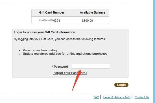This screenshot has height=103, width=155.
Task: Click the brown Login button
Action: (121, 85)
